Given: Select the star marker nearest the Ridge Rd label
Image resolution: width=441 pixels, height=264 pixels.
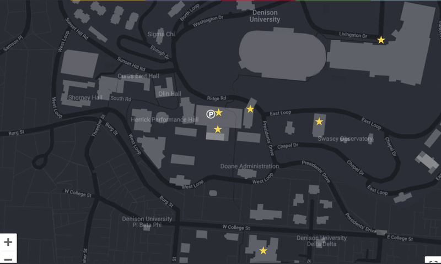Looking at the screenshot, I should click(250, 109).
